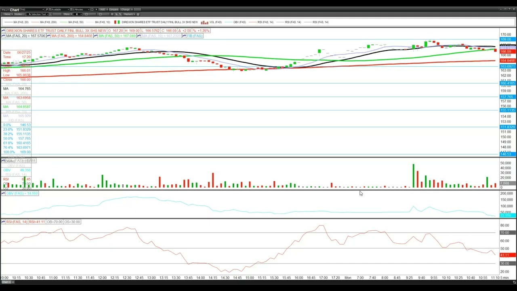Image resolution: width=517 pixels, height=291 pixels.
Task: Click MA (FAS, 200) = 164.8468 label
Action: [71, 36]
